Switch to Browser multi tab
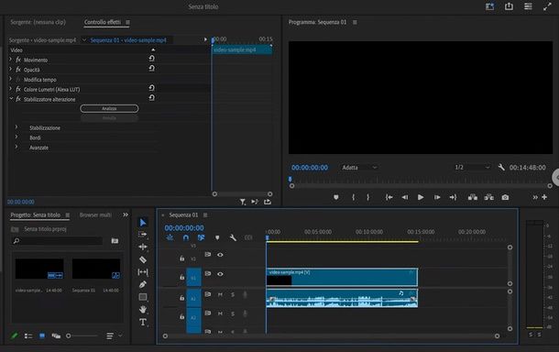 pos(95,214)
